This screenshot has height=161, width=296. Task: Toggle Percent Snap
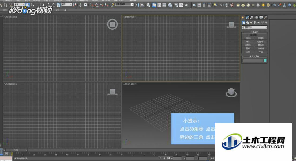pyautogui.click(x=101, y=5)
